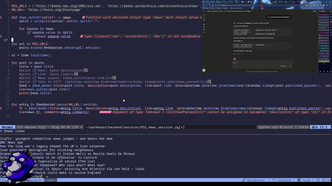The height and width of the screenshot is (186, 332).
Task: Click the '5 fewer lines' message
Action: pyautogui.click(x=12, y=131)
